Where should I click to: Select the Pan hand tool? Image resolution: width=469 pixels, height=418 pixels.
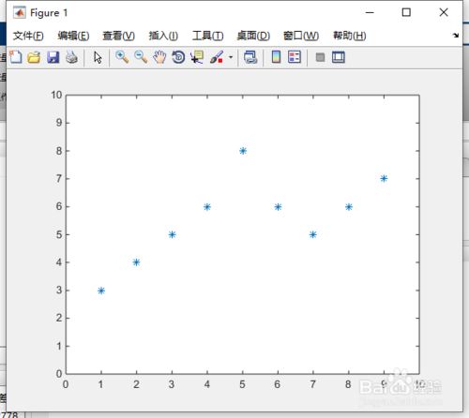159,57
